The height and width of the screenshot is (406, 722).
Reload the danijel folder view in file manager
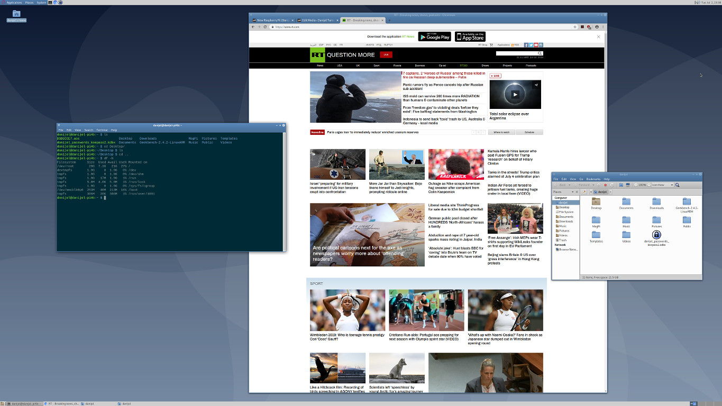pyautogui.click(x=612, y=185)
